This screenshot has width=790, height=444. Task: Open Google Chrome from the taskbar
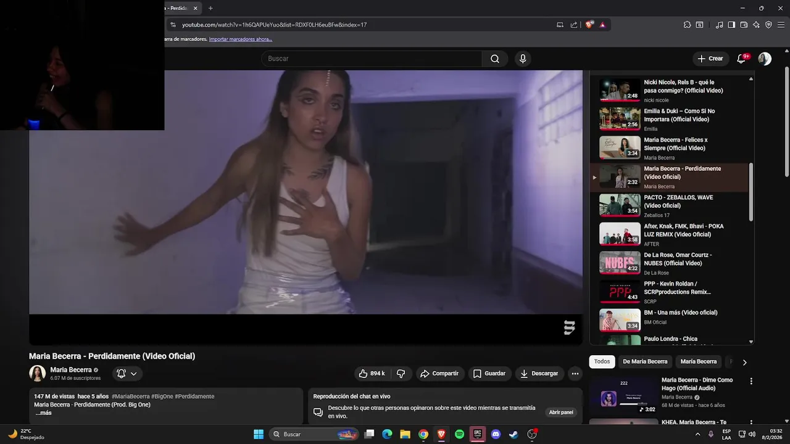(423, 434)
